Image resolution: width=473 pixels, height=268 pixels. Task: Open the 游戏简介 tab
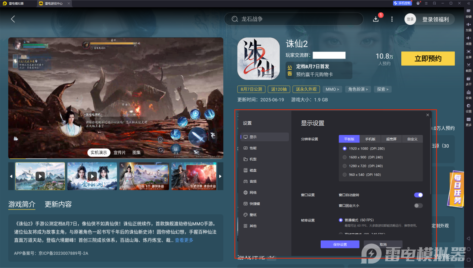tap(22, 204)
